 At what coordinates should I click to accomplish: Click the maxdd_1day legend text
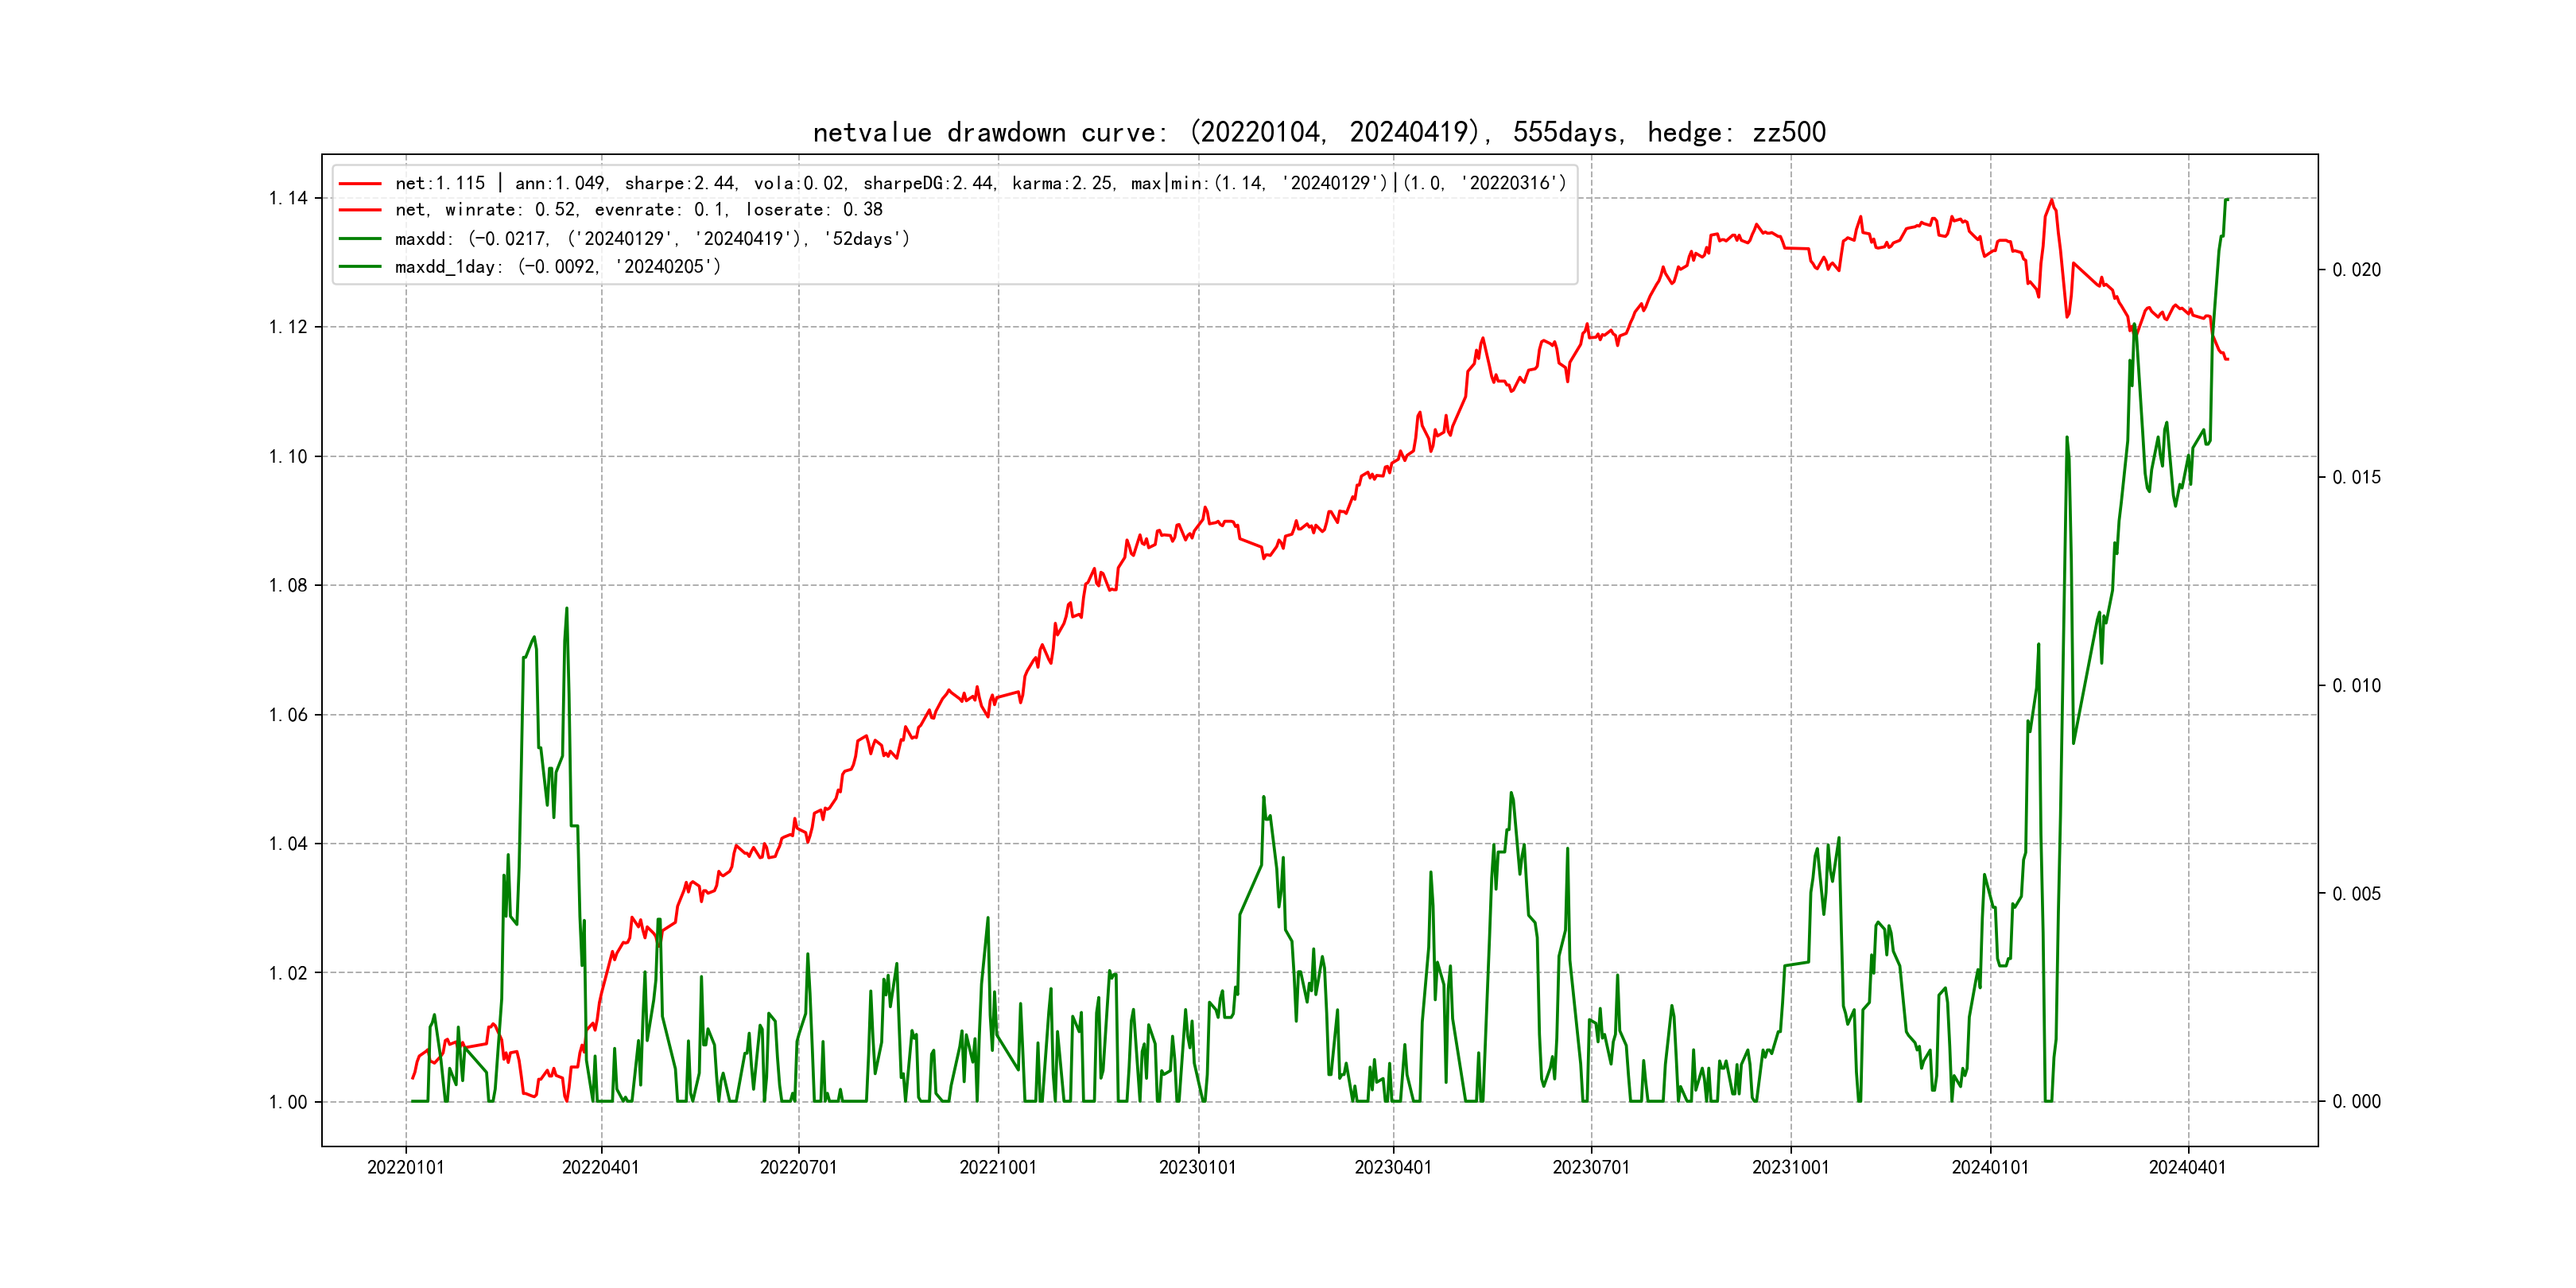pyautogui.click(x=557, y=267)
